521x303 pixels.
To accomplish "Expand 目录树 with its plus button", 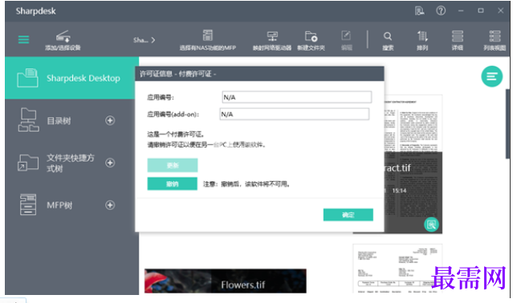I will click(110, 120).
